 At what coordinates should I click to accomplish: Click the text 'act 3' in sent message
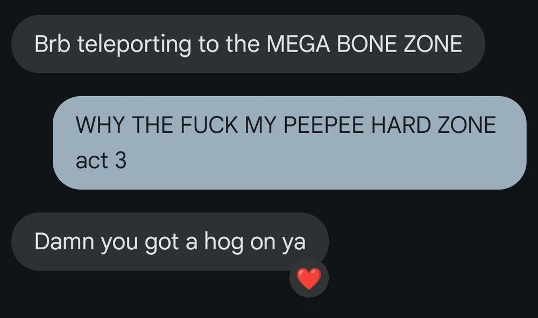[x=101, y=161]
